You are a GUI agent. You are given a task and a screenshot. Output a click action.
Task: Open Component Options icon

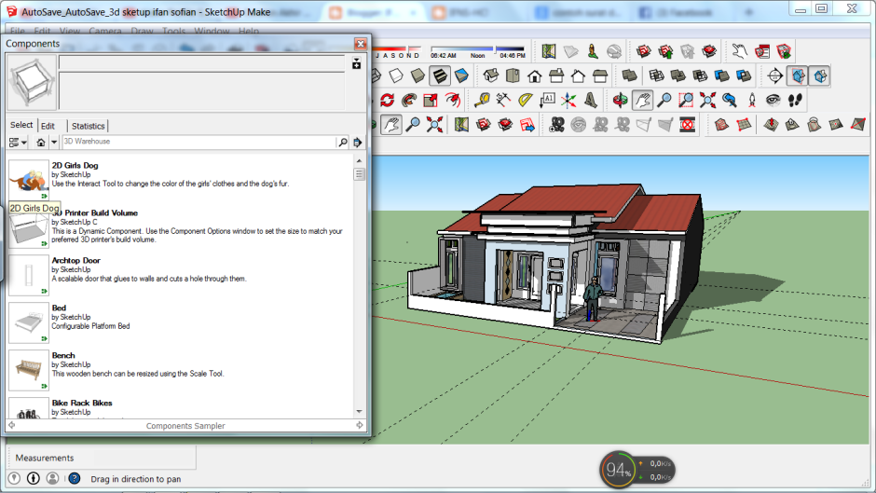(762, 51)
